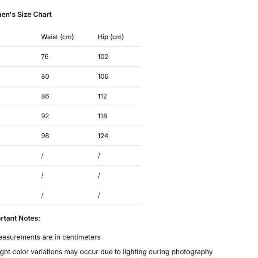The width and height of the screenshot is (258, 258).
Task: Select the hip measurement 118
Action: pos(102,116)
